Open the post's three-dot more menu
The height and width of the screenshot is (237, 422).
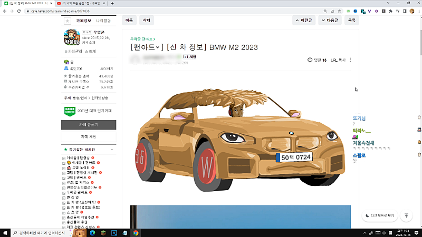pyautogui.click(x=350, y=60)
